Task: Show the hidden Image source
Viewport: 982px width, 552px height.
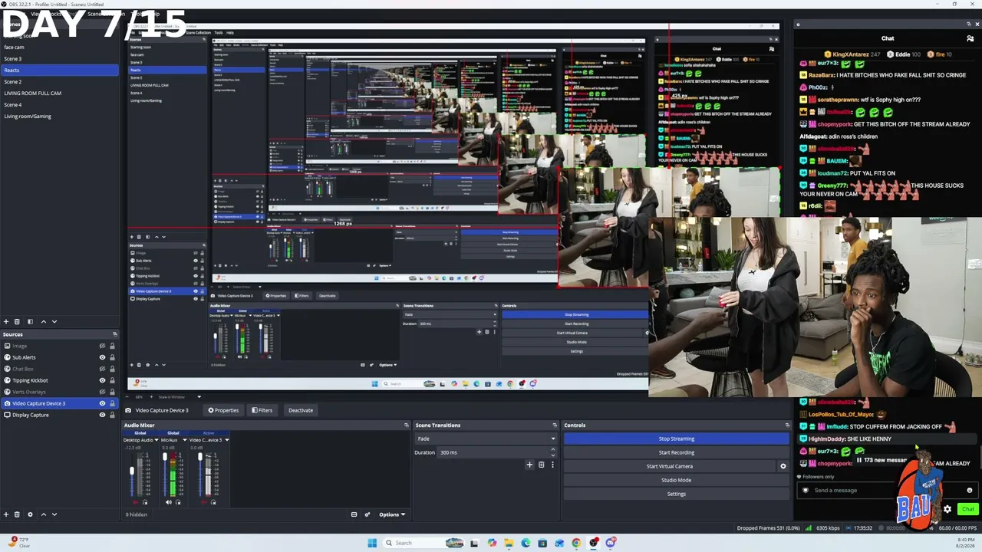Action: point(102,346)
